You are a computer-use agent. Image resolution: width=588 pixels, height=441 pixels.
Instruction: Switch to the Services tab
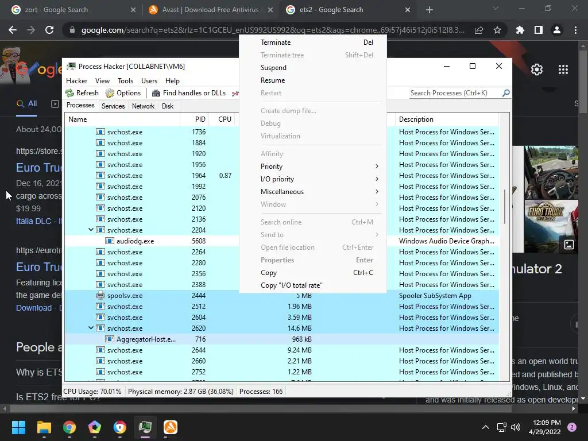pos(113,106)
